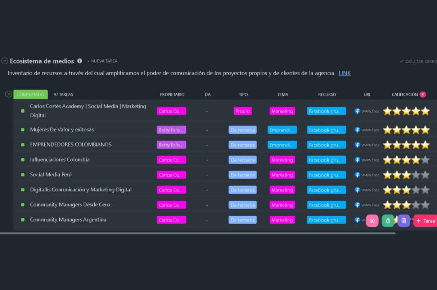The image size is (437, 290).
Task: Click the CALIFICACIÓN column header
Action: tap(405, 94)
